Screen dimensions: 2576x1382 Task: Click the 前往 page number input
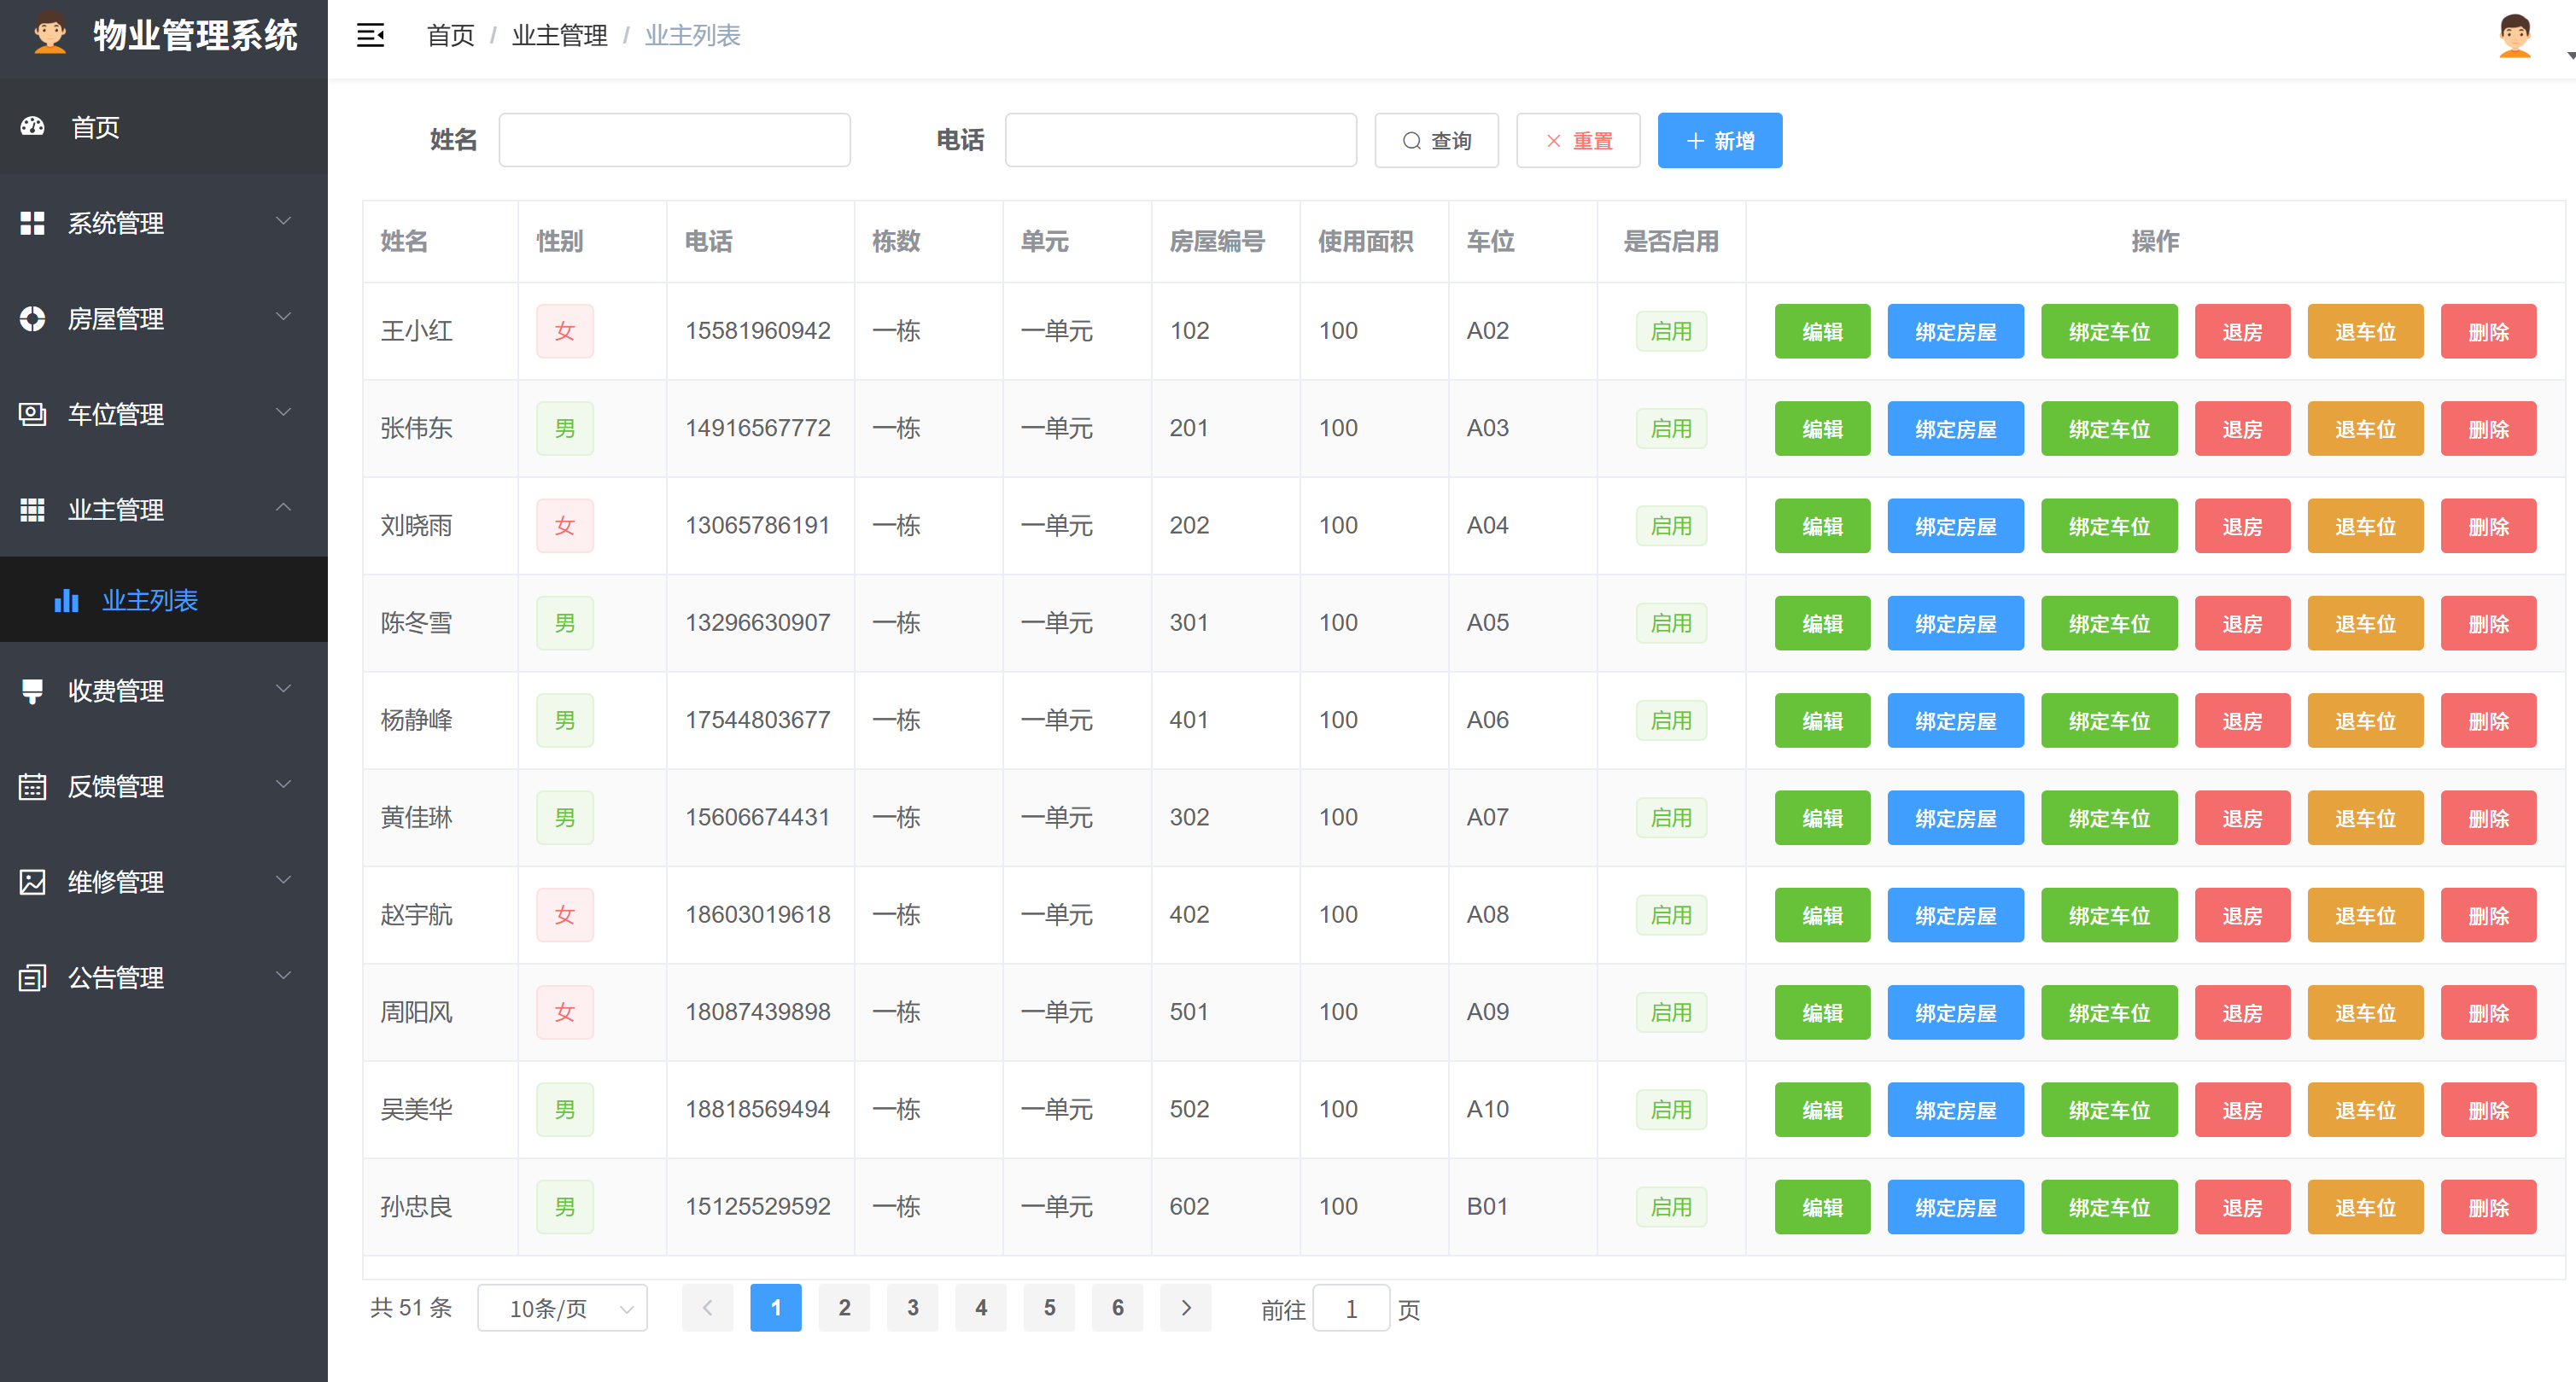pos(1350,1309)
